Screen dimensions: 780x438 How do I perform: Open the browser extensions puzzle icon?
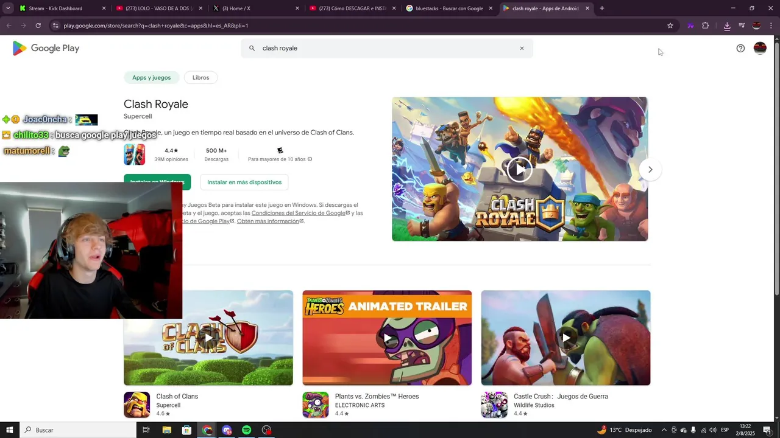[x=706, y=26]
